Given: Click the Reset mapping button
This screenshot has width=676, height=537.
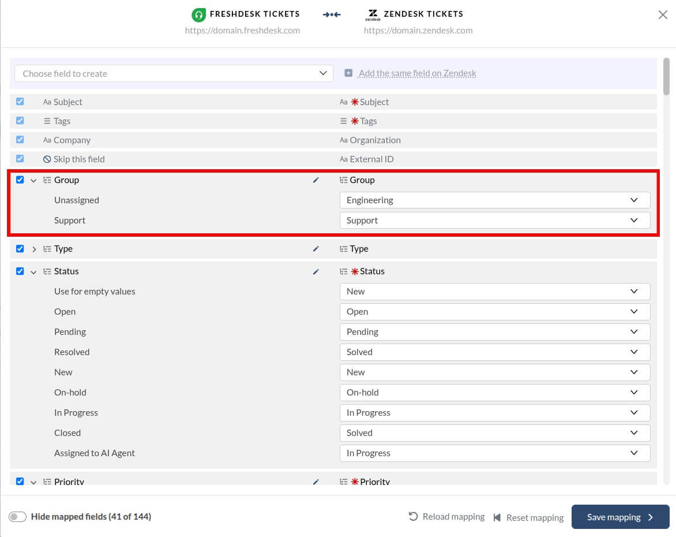Looking at the screenshot, I should tap(528, 517).
